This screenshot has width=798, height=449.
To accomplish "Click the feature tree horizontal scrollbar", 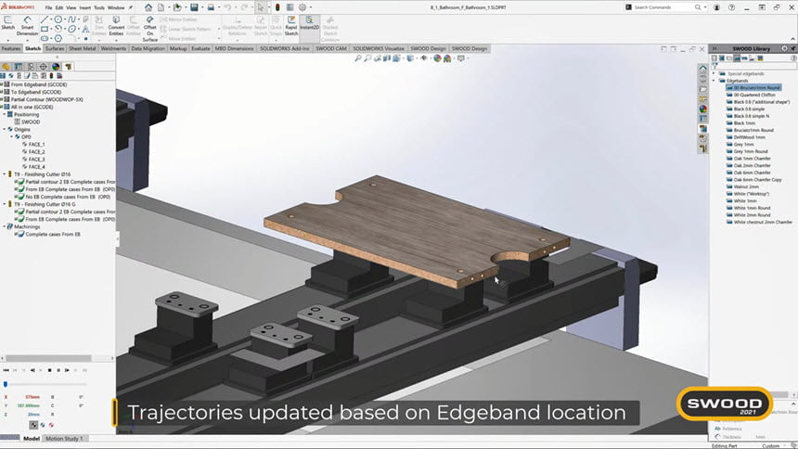I will tap(48, 358).
